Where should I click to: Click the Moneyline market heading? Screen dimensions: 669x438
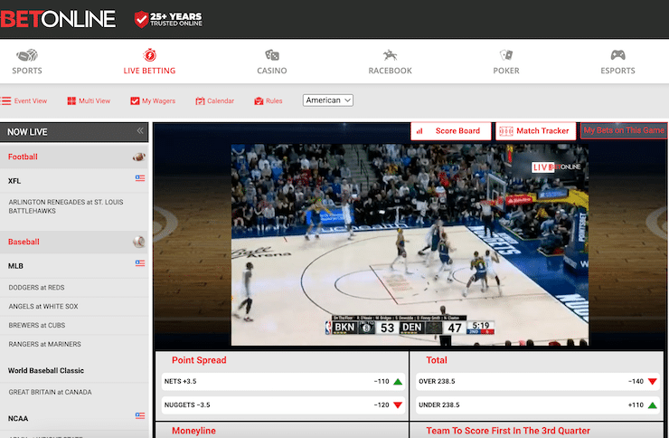tap(193, 431)
